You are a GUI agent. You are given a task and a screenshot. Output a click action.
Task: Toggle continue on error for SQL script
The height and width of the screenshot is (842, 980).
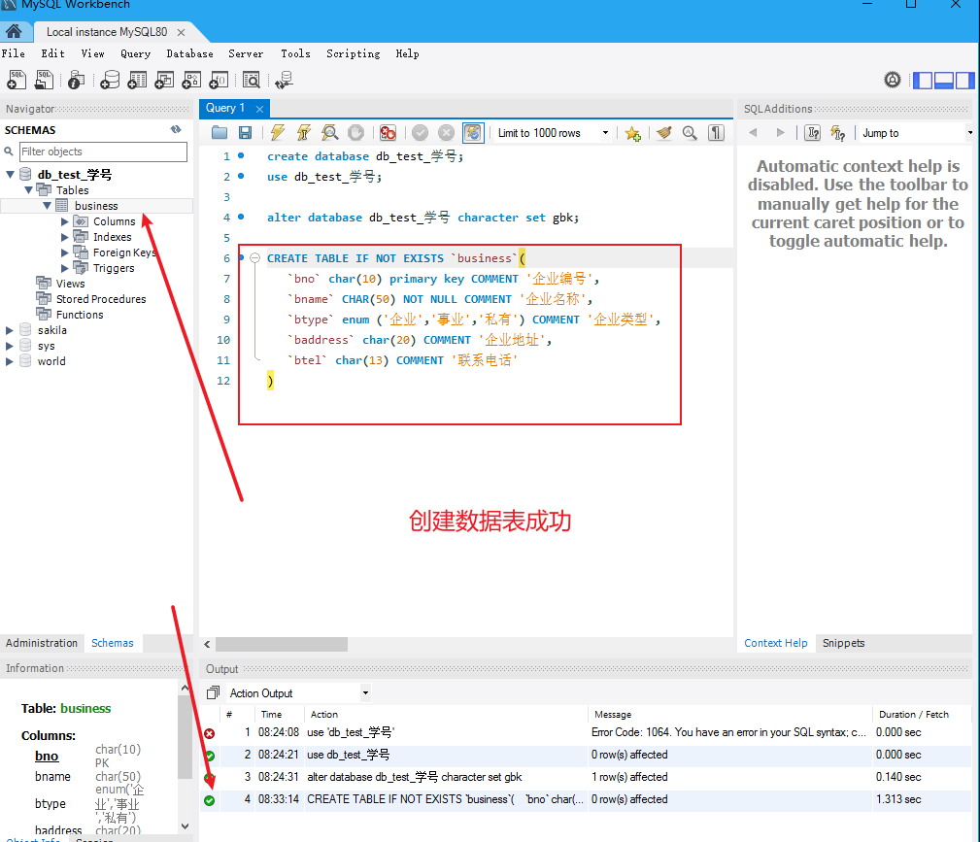pos(388,132)
